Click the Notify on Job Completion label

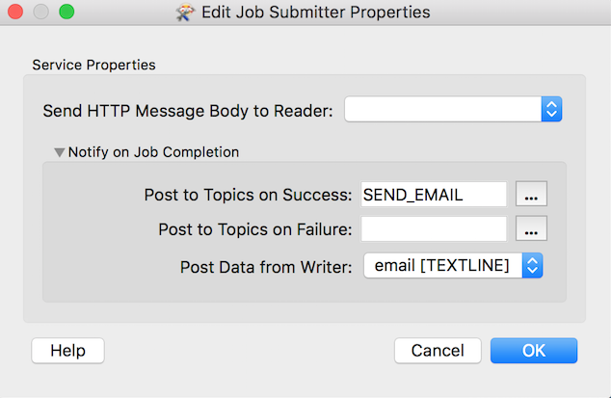tap(153, 152)
